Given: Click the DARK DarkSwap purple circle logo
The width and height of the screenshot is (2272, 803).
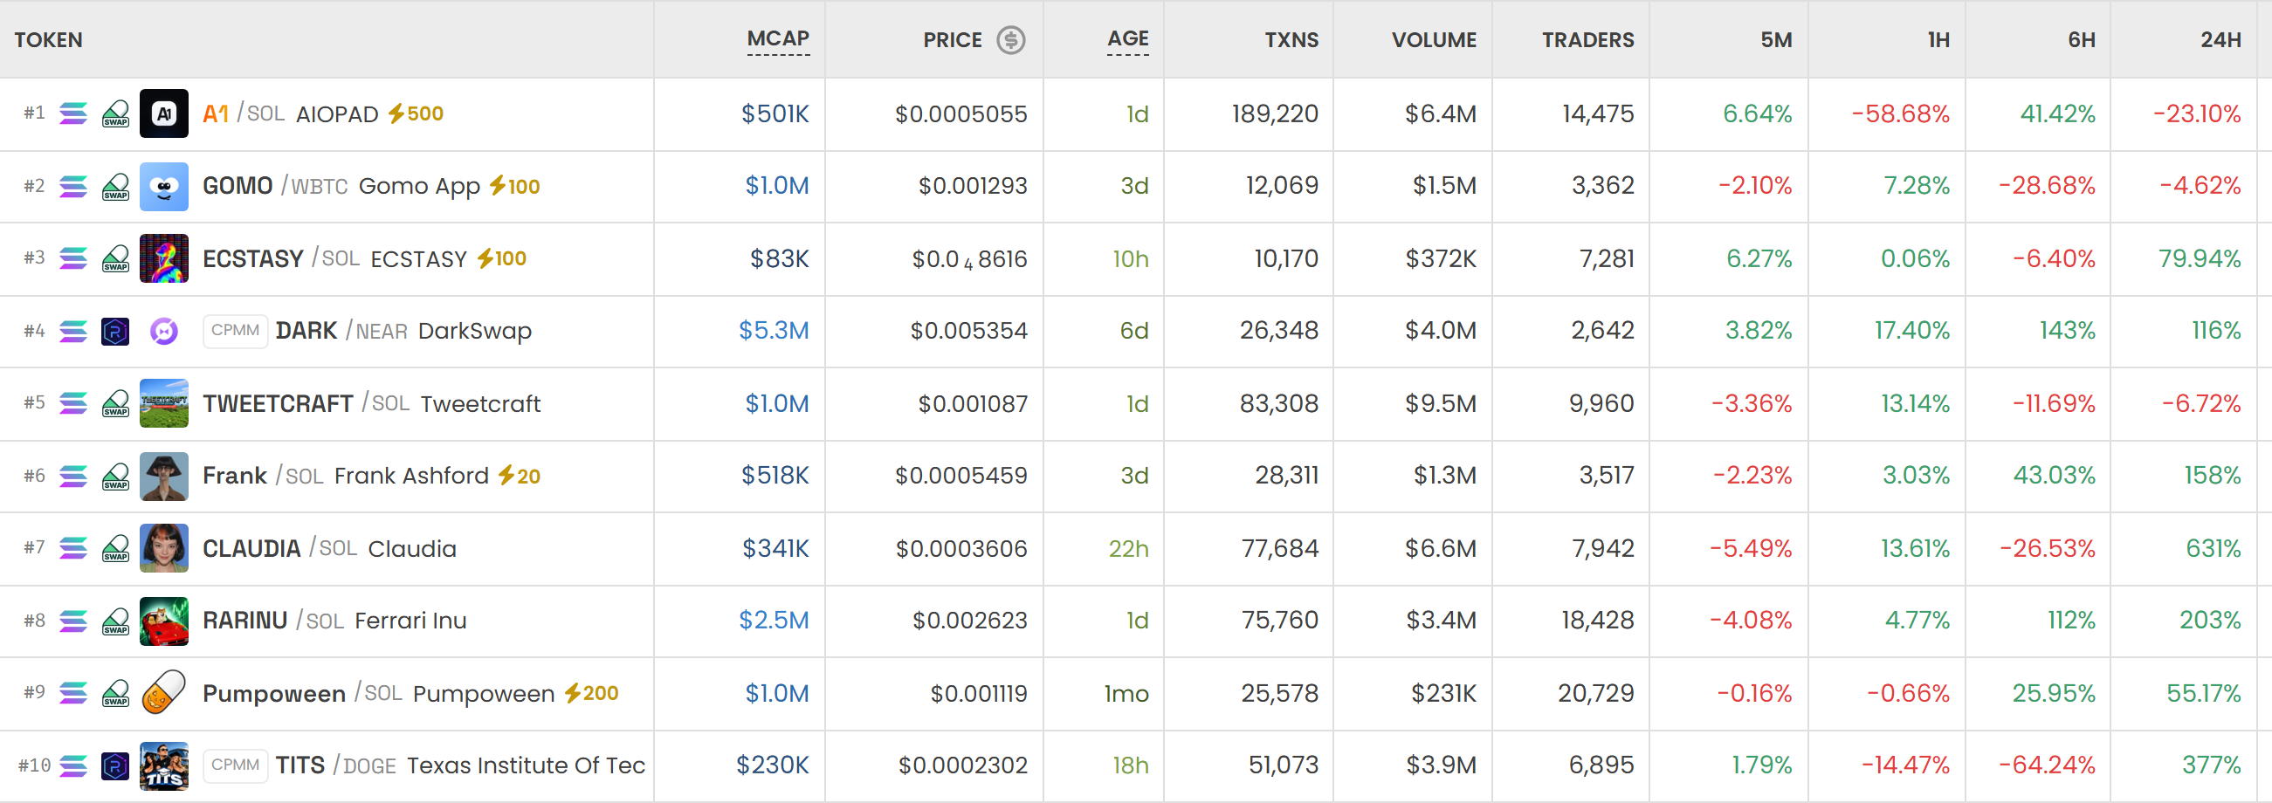Looking at the screenshot, I should [x=164, y=331].
